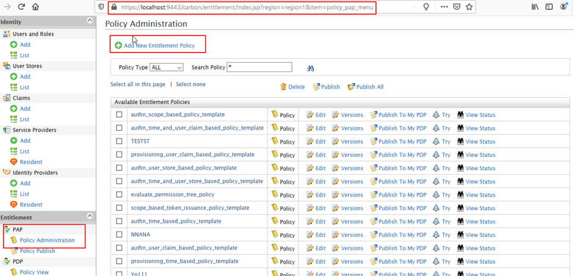Open the Policy Type dropdown
Screen dimensions: 574x276
click(166, 67)
